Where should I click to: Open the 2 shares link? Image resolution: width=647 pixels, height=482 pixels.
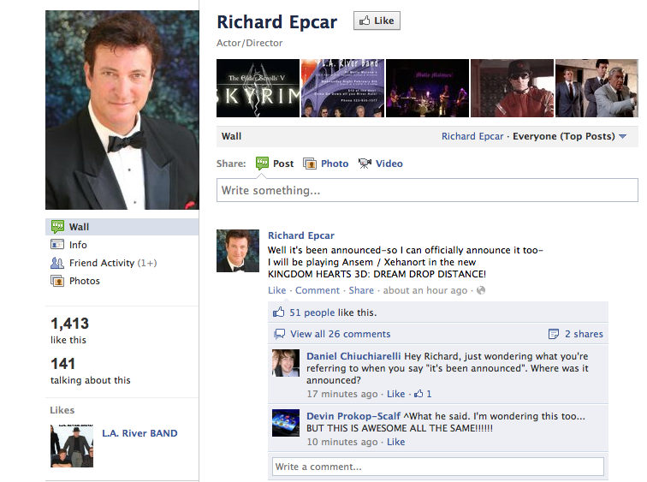tap(584, 334)
